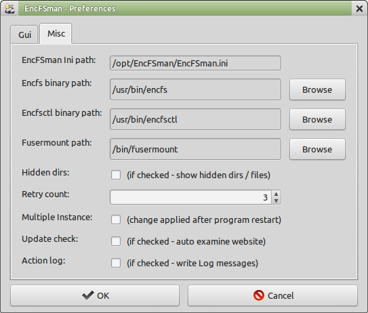Close the Preferences window
Image resolution: width=368 pixels, height=313 pixels.
coord(359,9)
